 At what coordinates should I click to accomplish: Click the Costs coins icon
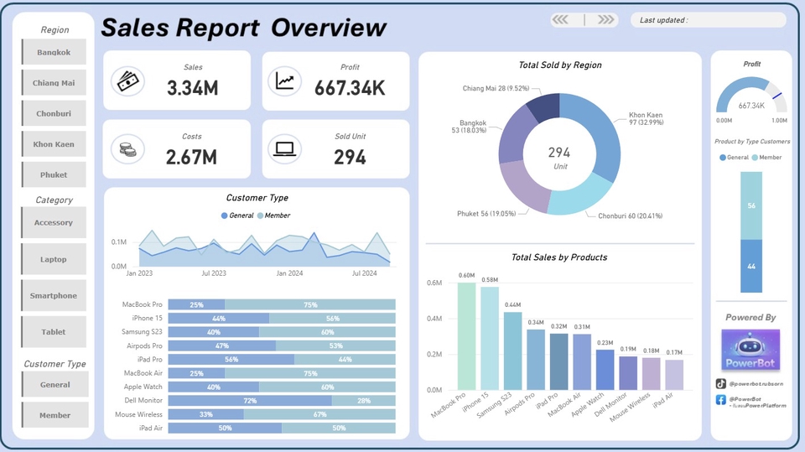point(127,149)
